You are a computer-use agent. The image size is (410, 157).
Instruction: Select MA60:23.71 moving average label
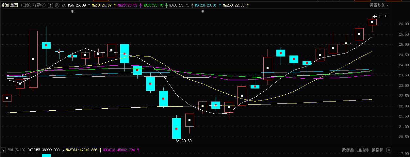[x=179, y=6]
